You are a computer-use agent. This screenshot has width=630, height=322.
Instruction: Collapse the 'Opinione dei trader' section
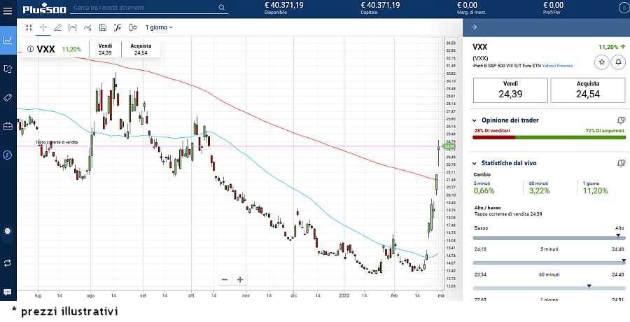tap(475, 120)
